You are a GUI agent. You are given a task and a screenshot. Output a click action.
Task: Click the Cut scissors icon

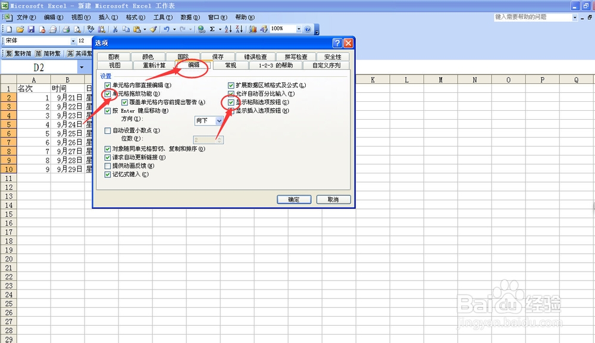115,29
